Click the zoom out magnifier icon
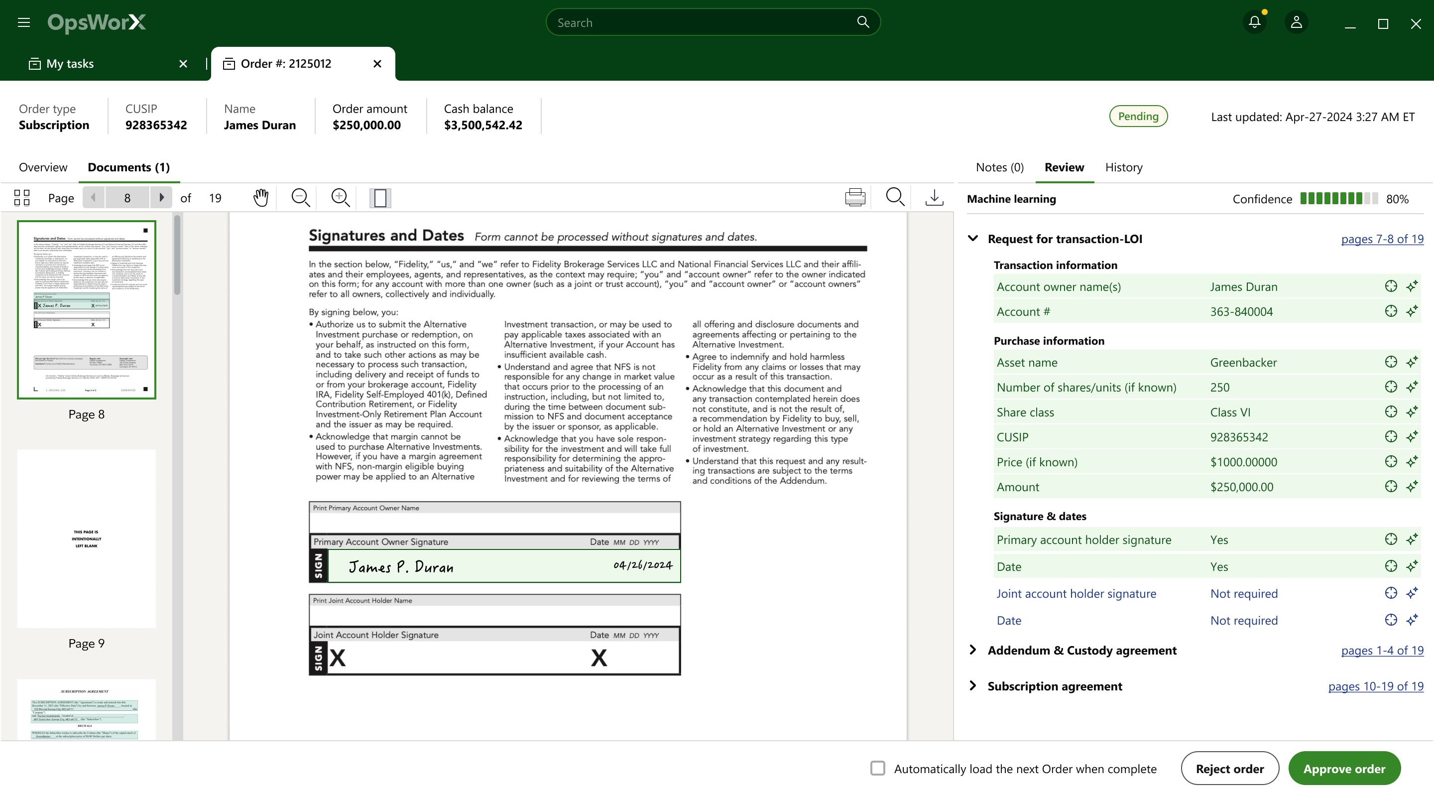 (301, 198)
